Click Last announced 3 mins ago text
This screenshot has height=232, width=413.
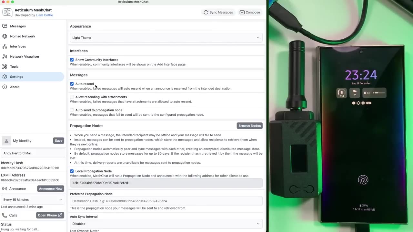pos(22,207)
